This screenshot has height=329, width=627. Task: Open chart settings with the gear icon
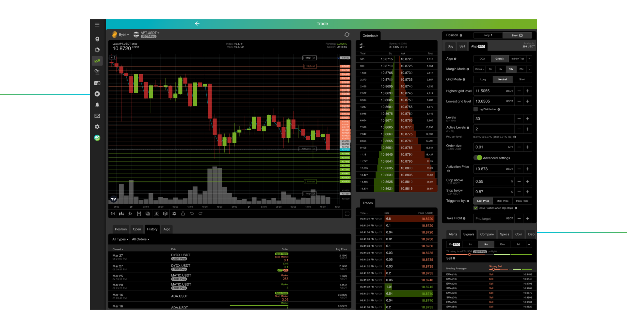[174, 213]
